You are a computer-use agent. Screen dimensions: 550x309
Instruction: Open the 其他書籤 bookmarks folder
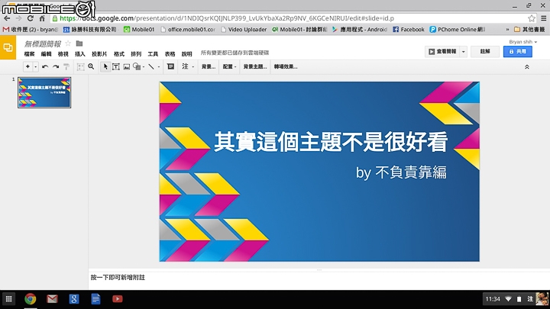pos(529,30)
